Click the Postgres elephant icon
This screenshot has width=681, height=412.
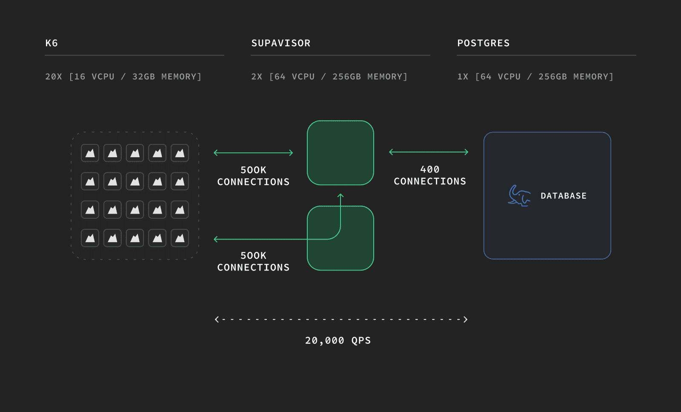click(519, 196)
